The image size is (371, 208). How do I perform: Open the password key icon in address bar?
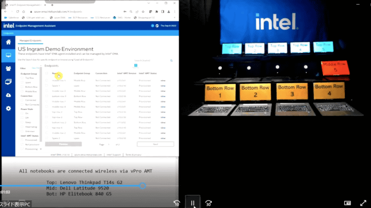tap(125, 12)
